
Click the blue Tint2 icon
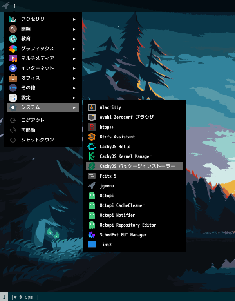(92, 245)
